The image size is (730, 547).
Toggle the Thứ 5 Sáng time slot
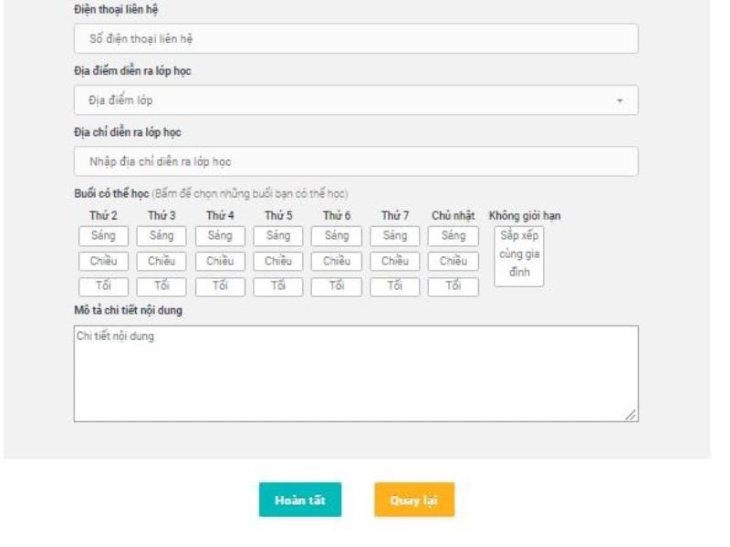[x=278, y=236]
